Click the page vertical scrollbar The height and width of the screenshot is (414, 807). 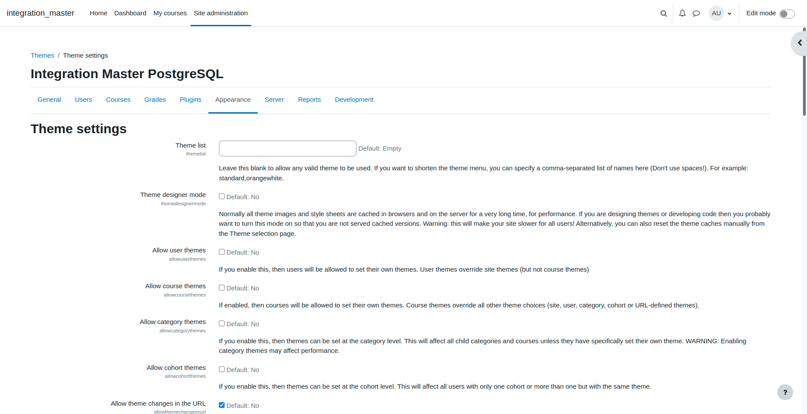tap(804, 72)
